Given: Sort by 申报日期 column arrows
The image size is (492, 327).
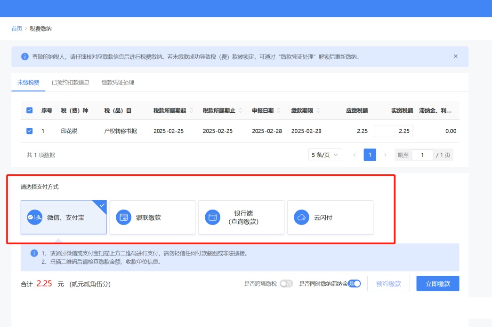Looking at the screenshot, I should coord(279,111).
